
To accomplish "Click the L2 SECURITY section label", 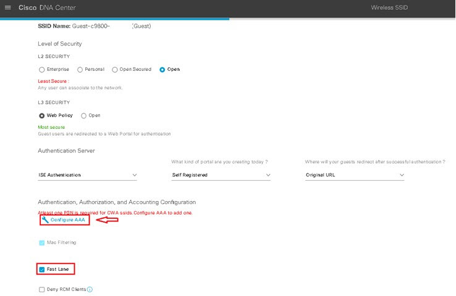I will [54, 56].
